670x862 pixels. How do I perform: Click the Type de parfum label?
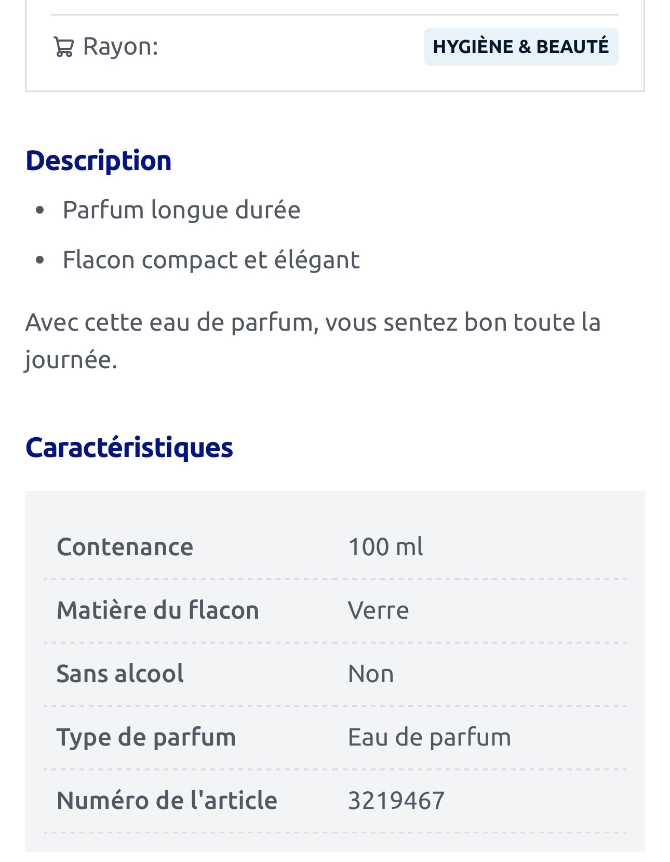click(146, 737)
